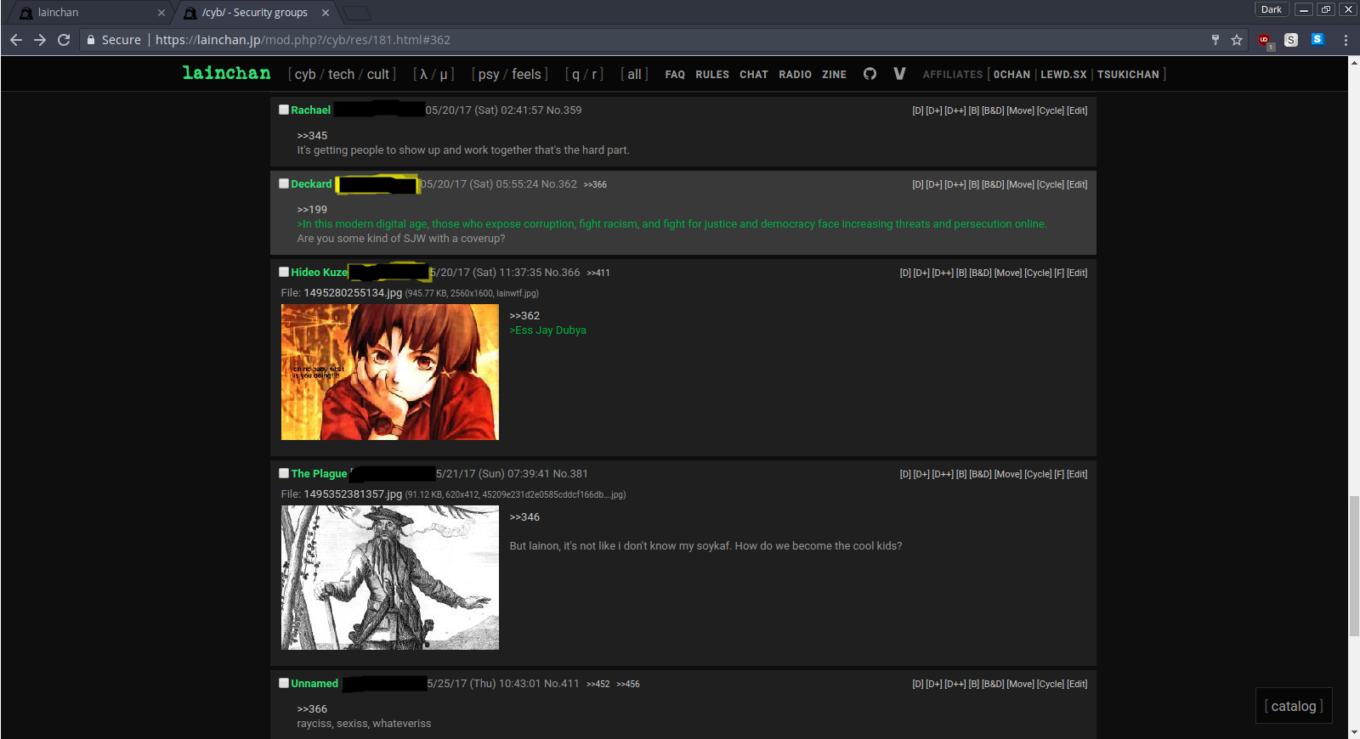The height and width of the screenshot is (739, 1360).
Task: Reload the page using the refresh icon
Action: [x=64, y=40]
